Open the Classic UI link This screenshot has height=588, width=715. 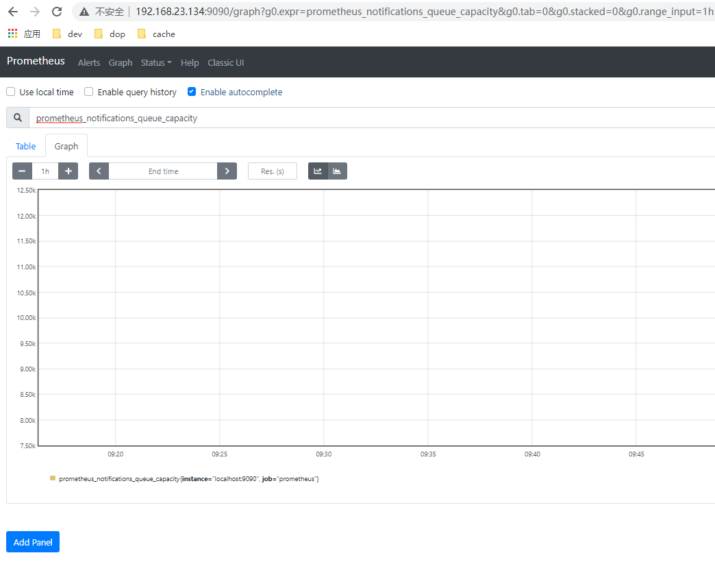pos(225,62)
